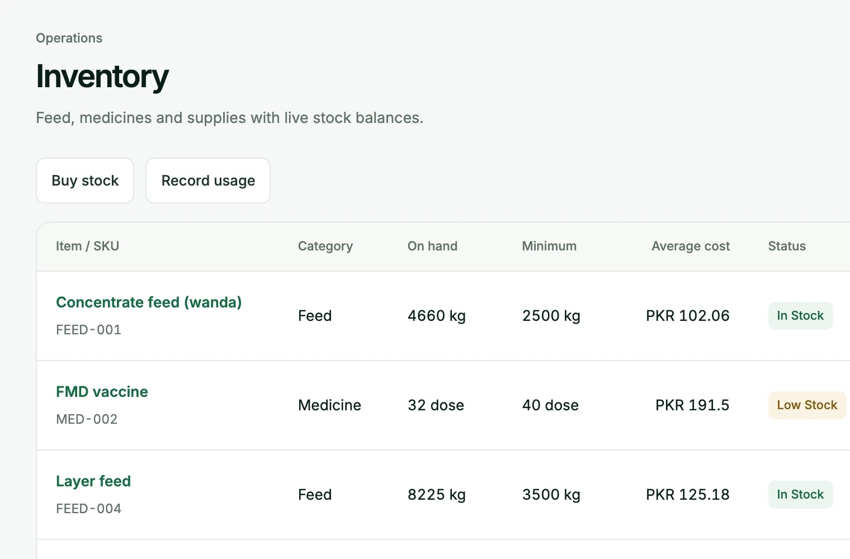Viewport: 850px width, 559px height.
Task: Open Concentrate feed (wanda) item
Action: click(x=149, y=302)
